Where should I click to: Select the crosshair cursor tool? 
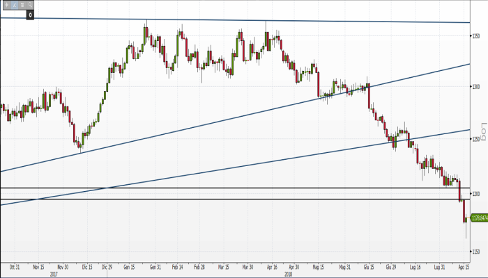pyautogui.click(x=6, y=5)
